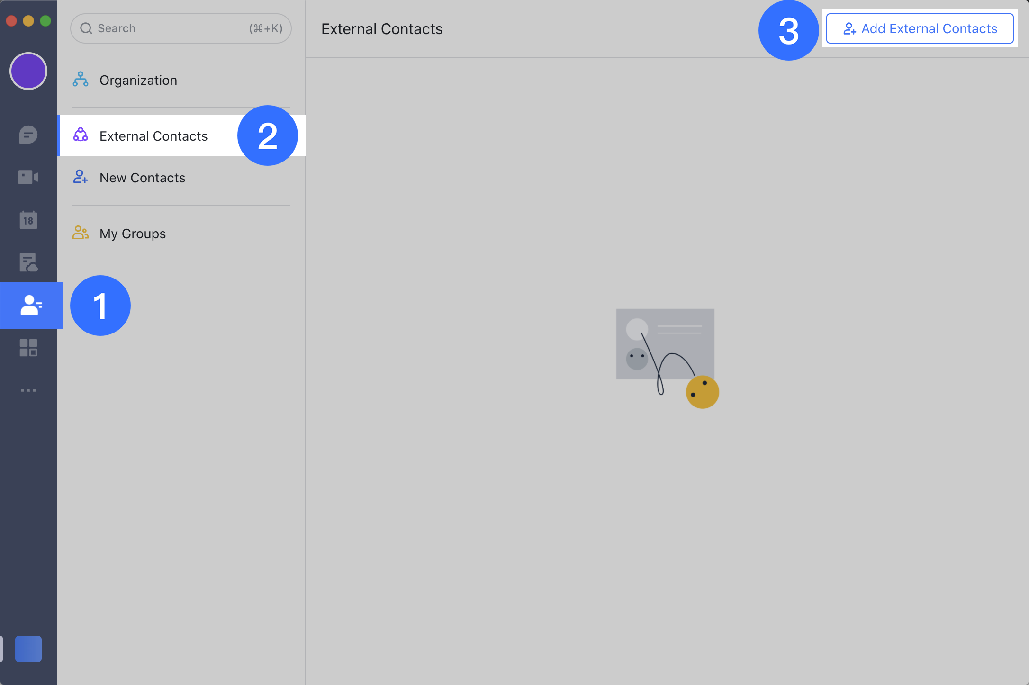Click the yellow minimize window button

(x=28, y=21)
